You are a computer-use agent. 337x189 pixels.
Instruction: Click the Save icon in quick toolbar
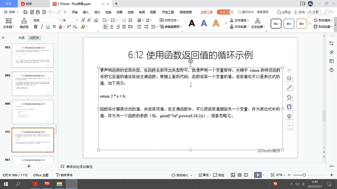[26, 12]
